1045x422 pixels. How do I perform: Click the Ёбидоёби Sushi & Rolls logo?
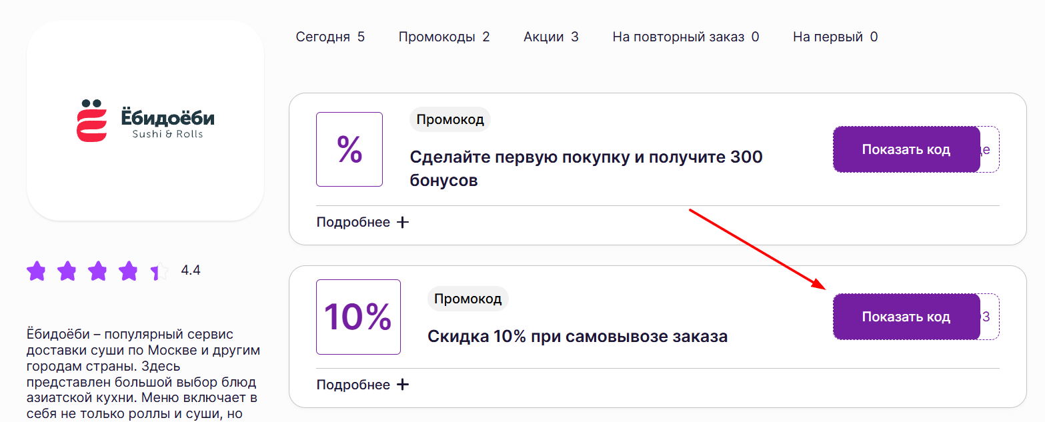coord(145,121)
